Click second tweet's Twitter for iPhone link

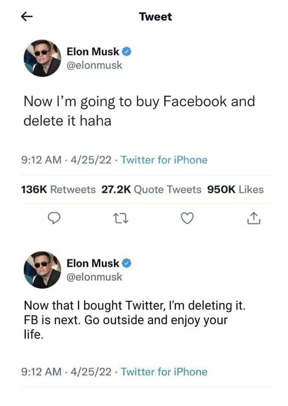[164, 372]
